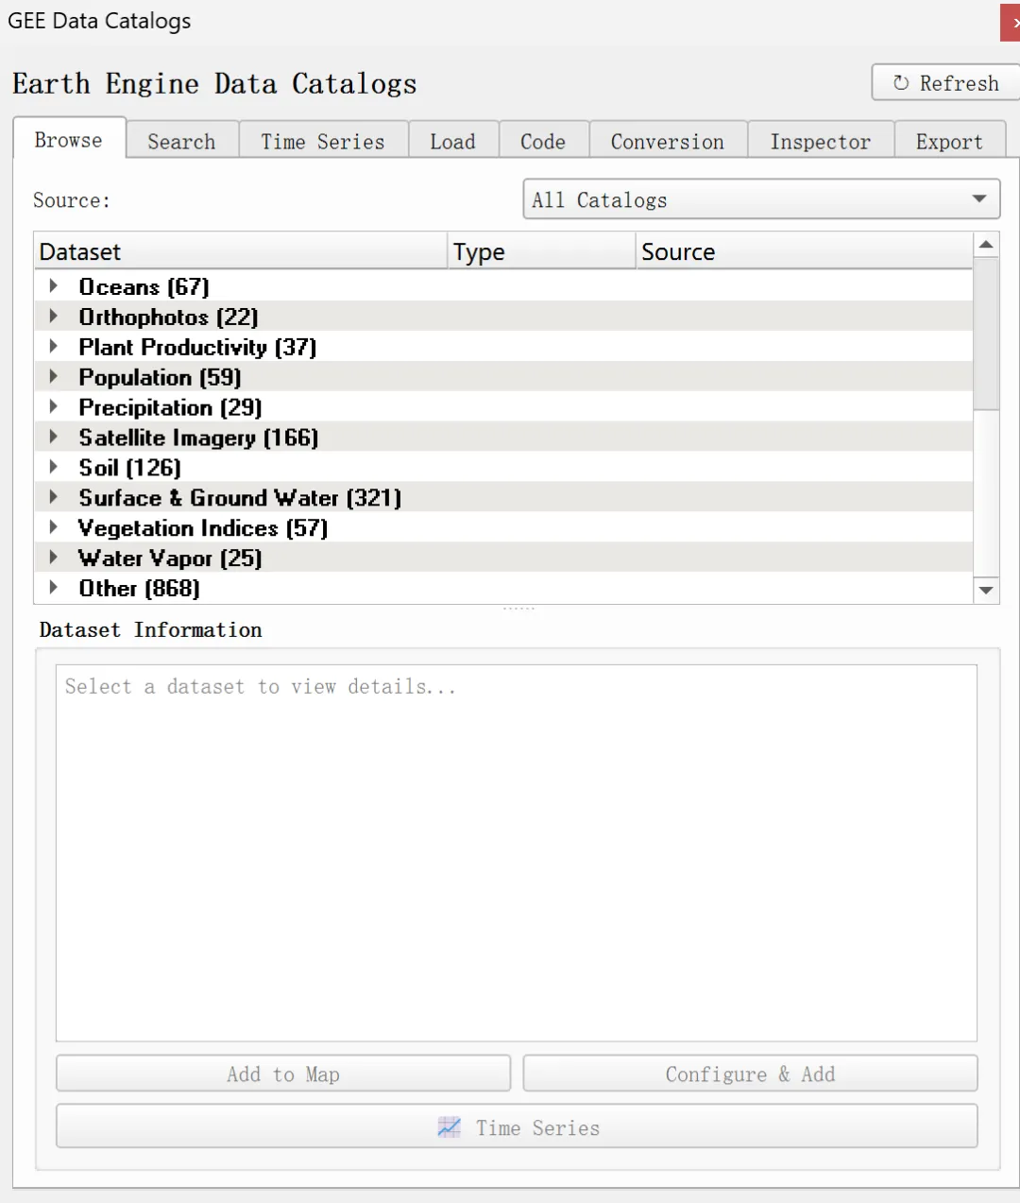The height and width of the screenshot is (1203, 1020).
Task: Expand the Population (59) category arrow
Action: click(54, 376)
